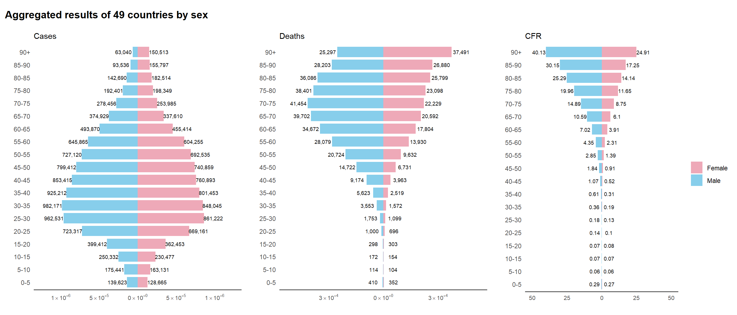737x315 pixels.
Task: Click the male 90+ bar in CFR
Action: point(573,52)
